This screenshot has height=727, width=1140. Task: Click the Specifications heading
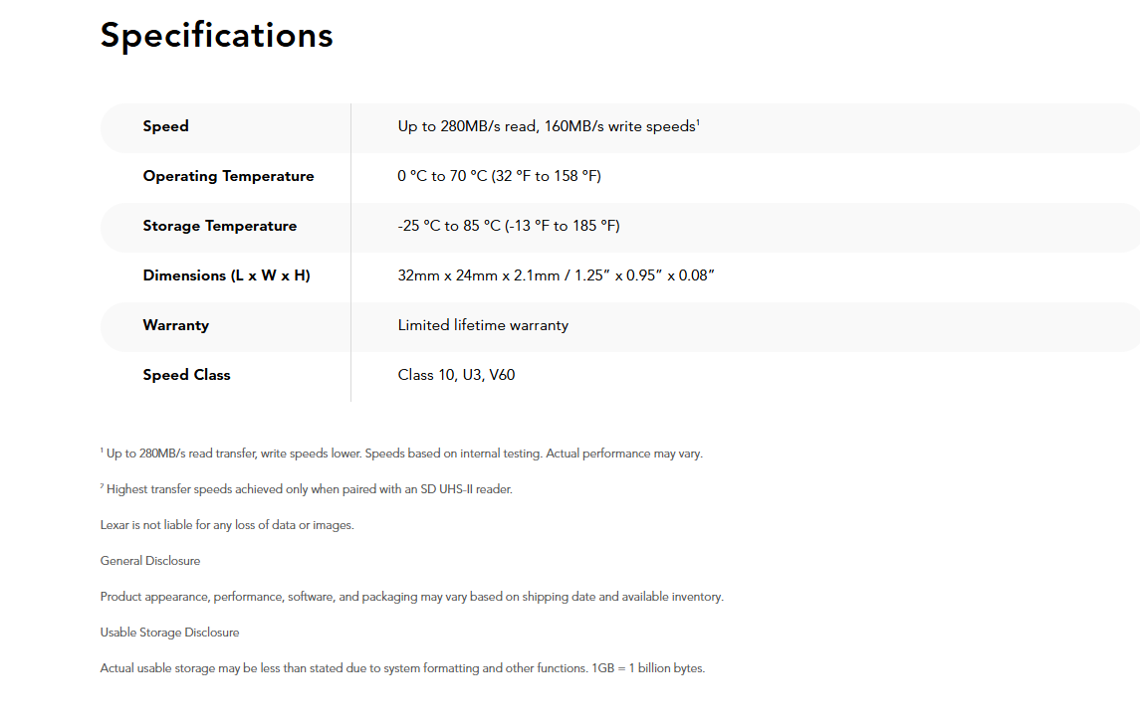coord(216,36)
